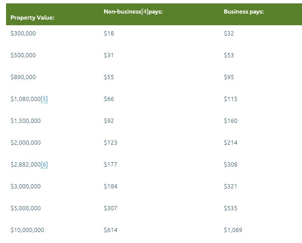Select the $500,000 property value cell

[x=23, y=55]
